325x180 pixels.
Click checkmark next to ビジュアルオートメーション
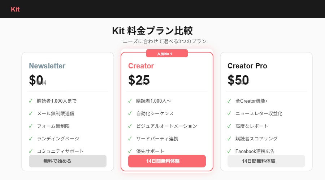130,126
